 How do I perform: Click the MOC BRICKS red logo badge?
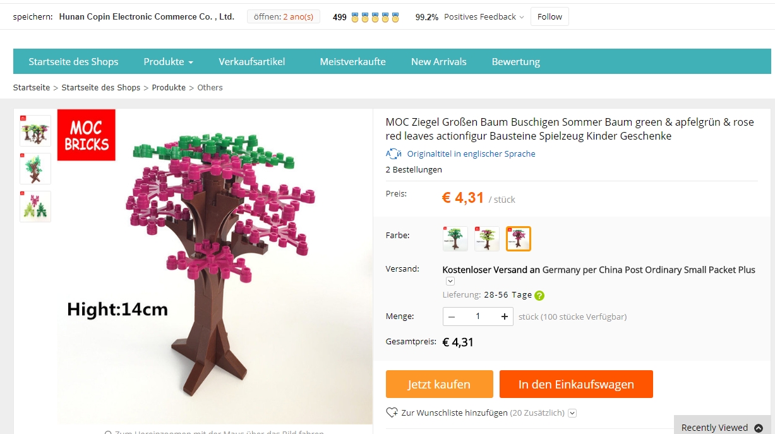tap(87, 135)
